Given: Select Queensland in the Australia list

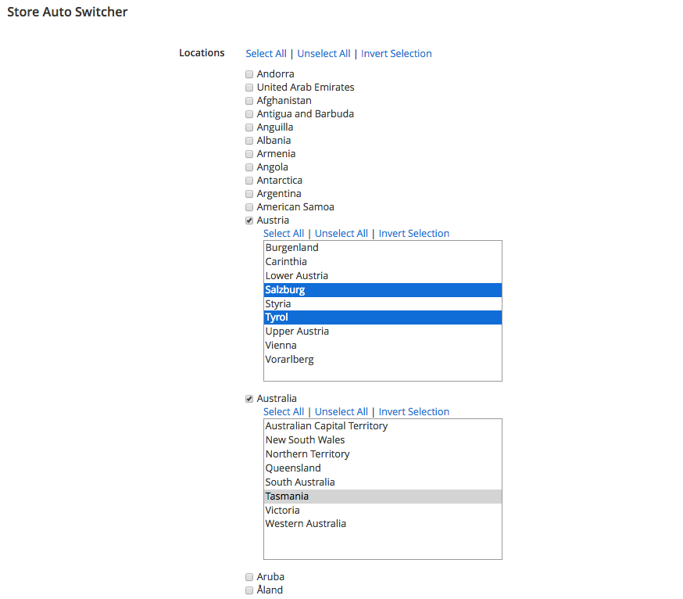Looking at the screenshot, I should [383, 468].
